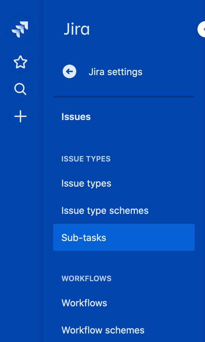
Task: Open Issue types page
Action: click(86, 183)
